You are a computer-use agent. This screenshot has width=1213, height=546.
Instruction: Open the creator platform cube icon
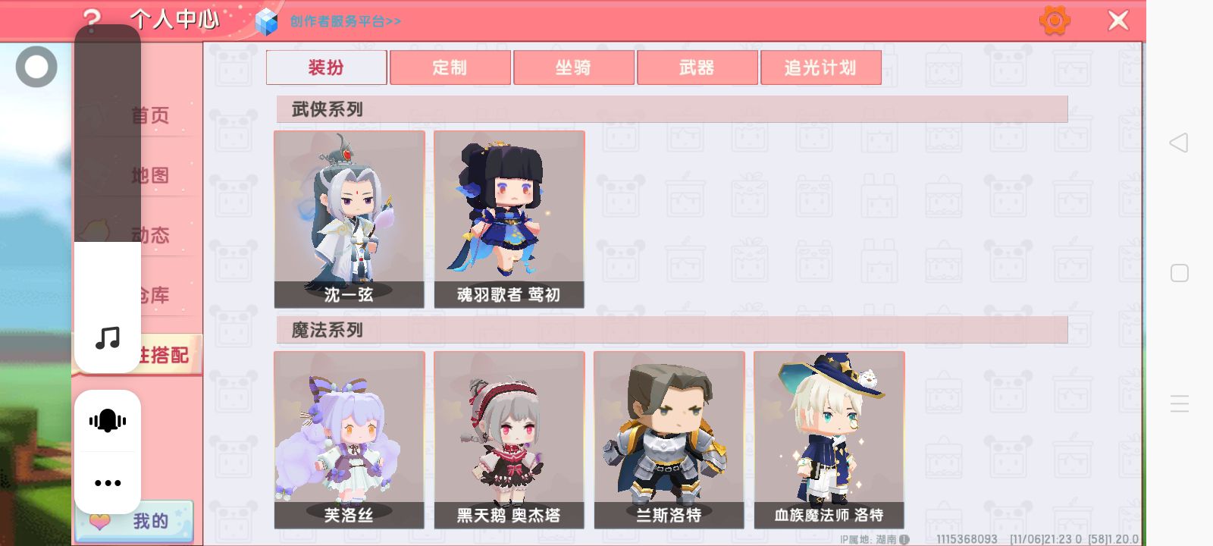(266, 21)
